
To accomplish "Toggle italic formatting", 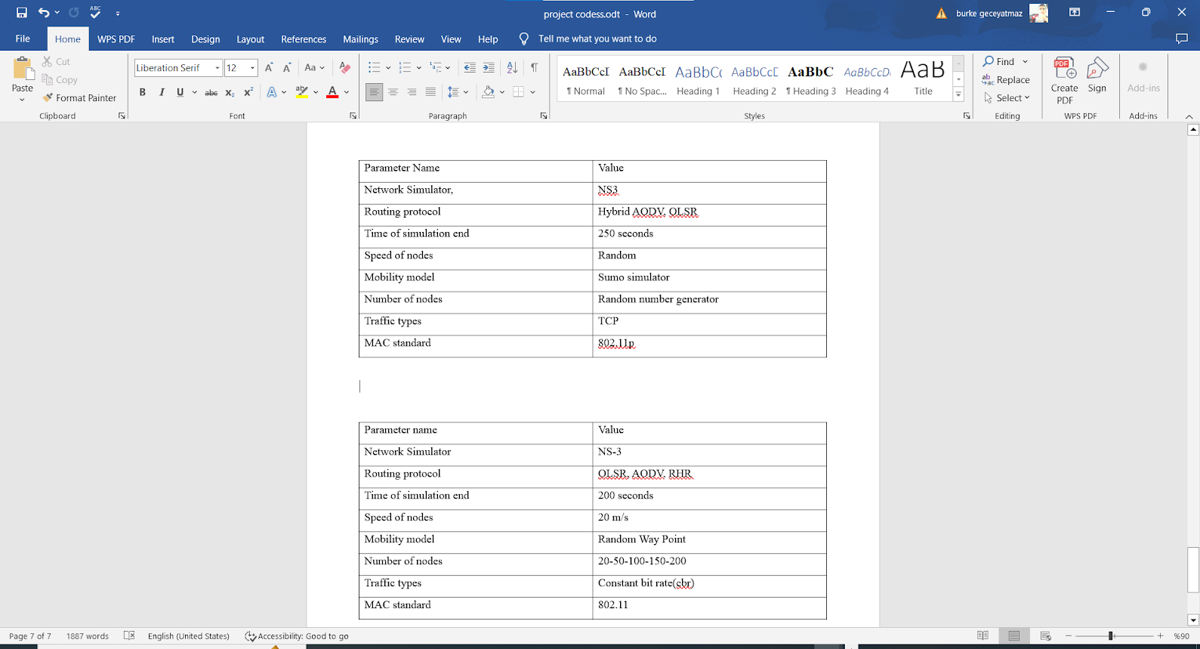I will [x=161, y=92].
